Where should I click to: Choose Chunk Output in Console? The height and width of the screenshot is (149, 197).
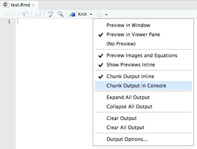pyautogui.click(x=143, y=86)
